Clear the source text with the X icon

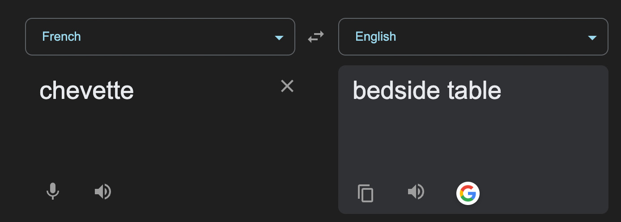pos(287,86)
